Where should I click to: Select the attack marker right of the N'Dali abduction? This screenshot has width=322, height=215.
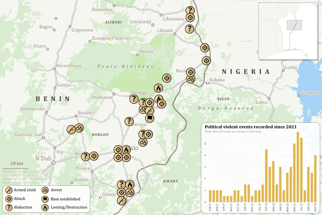(94, 156)
